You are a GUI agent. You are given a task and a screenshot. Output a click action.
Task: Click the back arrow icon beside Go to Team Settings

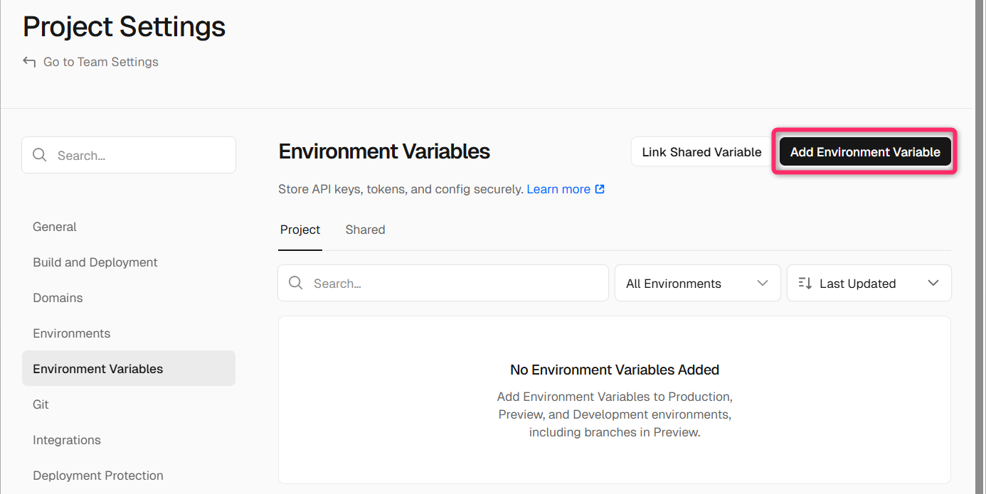point(29,62)
